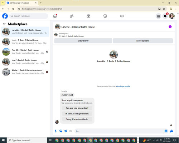
Task: Open Windows Task View
Action: (50, 140)
